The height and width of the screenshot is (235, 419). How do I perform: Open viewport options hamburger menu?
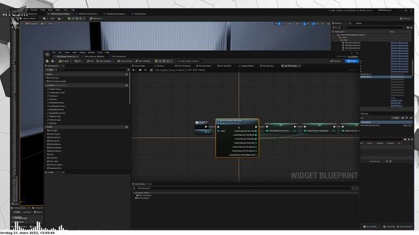pos(22,23)
